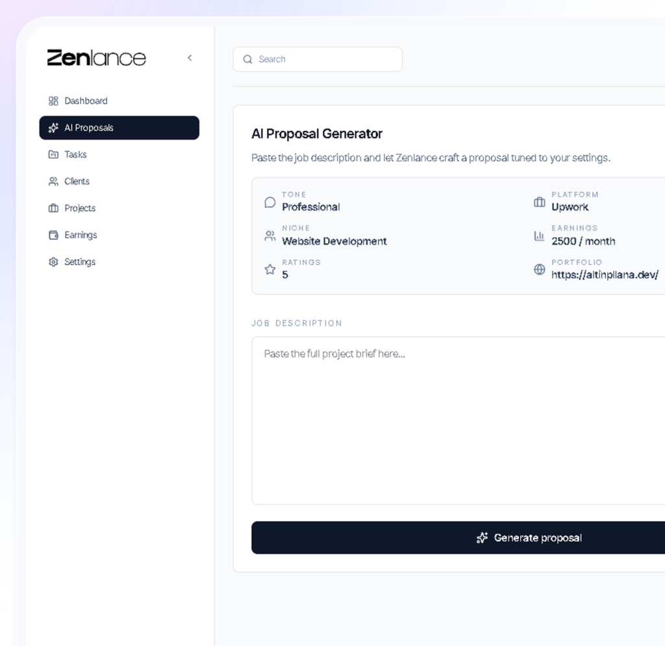The height and width of the screenshot is (646, 665).
Task: Click the Clients people icon
Action: [x=53, y=181]
